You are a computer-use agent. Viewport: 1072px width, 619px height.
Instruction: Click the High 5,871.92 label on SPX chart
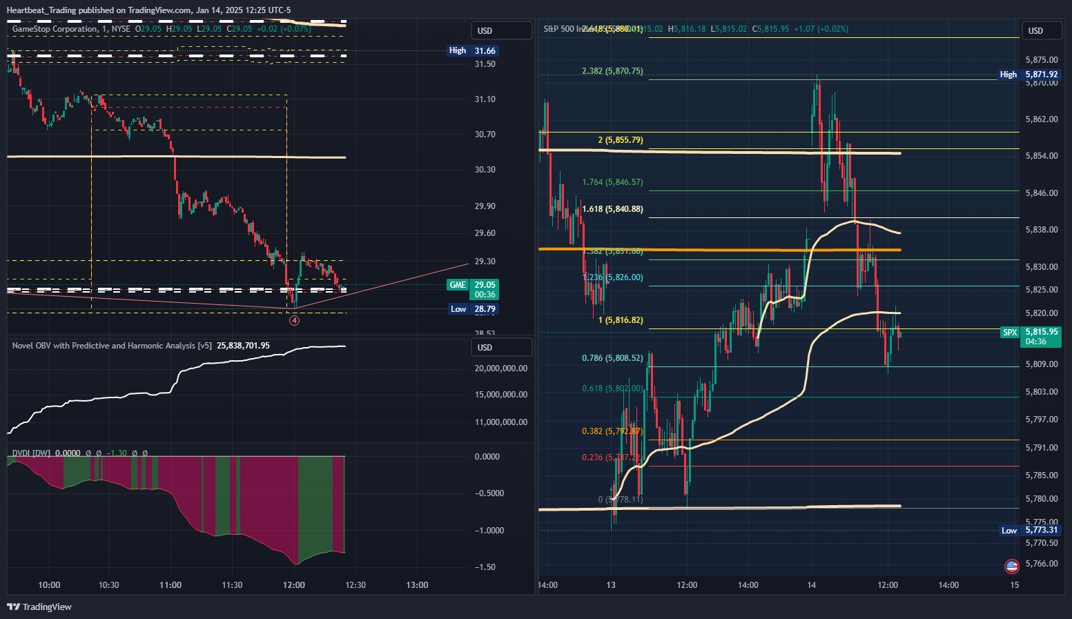click(1029, 75)
